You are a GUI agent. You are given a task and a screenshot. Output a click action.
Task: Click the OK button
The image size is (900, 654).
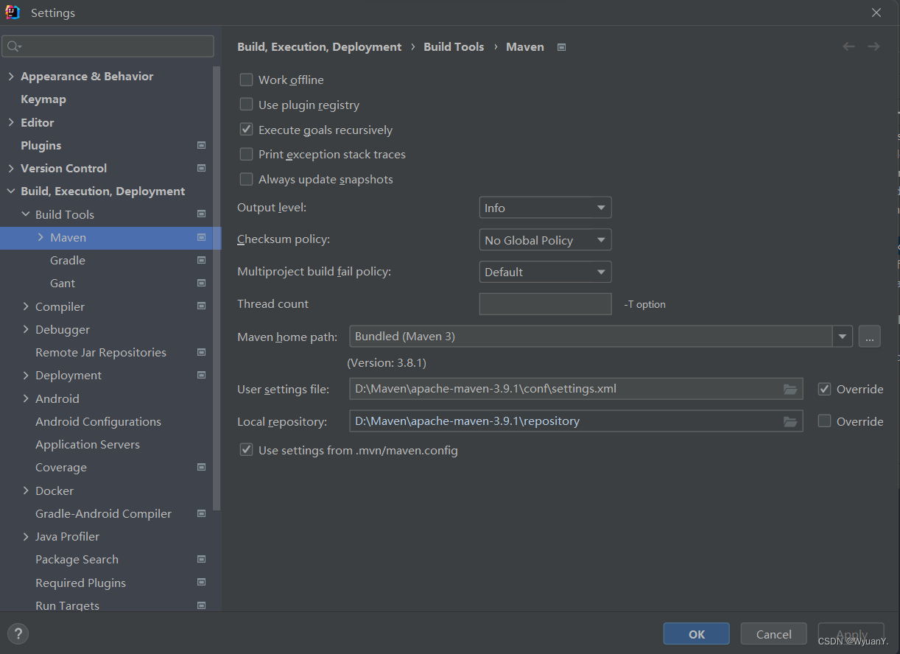pos(697,633)
